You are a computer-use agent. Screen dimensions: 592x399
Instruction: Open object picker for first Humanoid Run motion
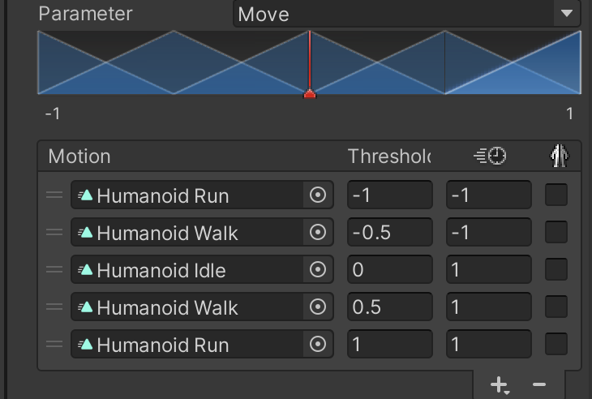[318, 195]
